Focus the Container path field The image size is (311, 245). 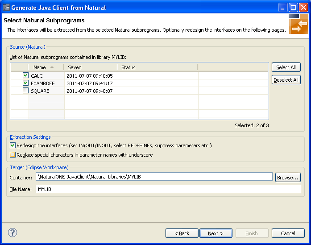[x=154, y=177]
